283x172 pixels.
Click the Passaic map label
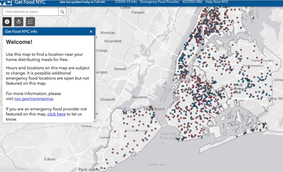click(138, 12)
